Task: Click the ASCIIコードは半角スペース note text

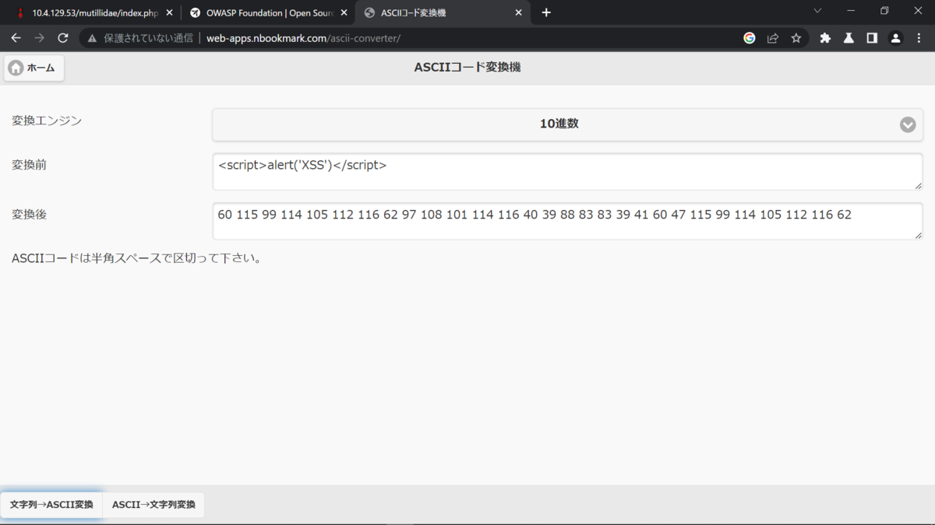Action: coord(138,258)
